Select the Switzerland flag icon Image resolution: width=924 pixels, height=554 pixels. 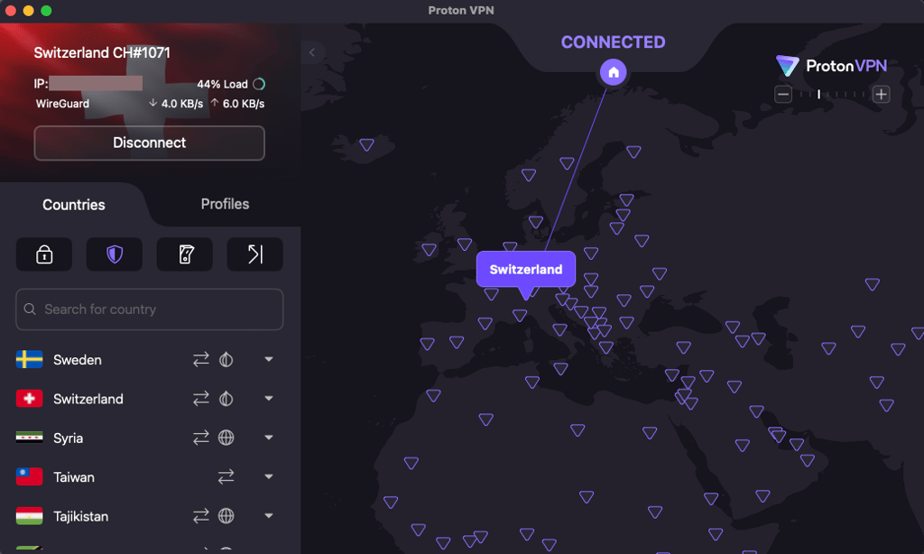[29, 399]
